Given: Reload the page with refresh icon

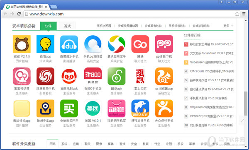Looking at the screenshot, I should pyautogui.click(x=19, y=14).
